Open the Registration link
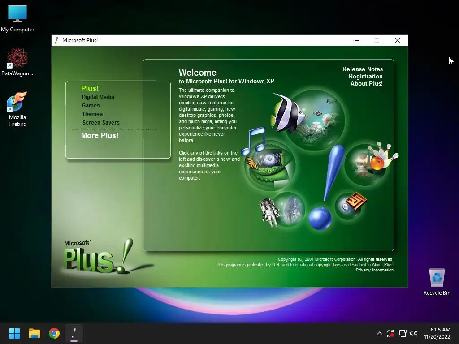Screen dimensions: 459x344 (366, 76)
